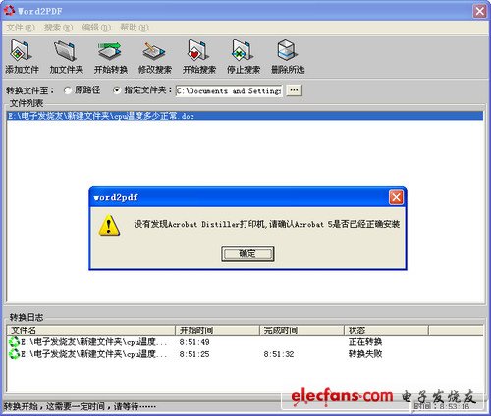Open the 编辑 menu

point(96,28)
